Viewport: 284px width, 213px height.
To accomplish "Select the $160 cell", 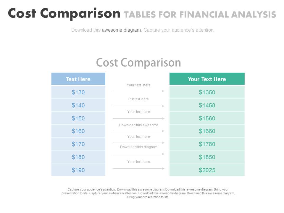I will point(78,131).
